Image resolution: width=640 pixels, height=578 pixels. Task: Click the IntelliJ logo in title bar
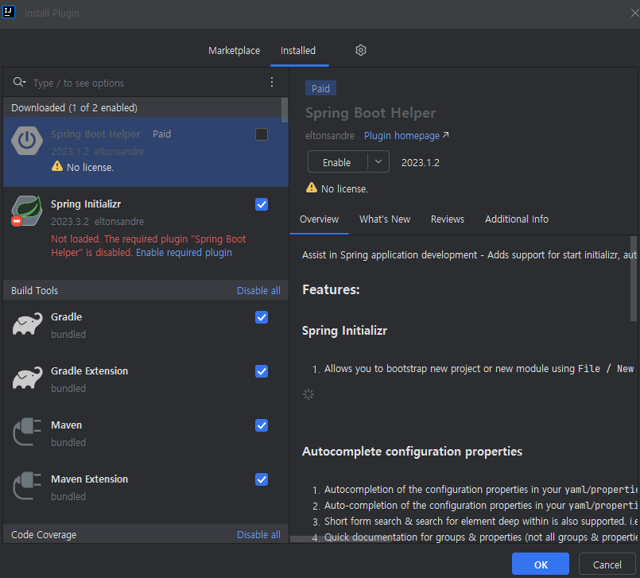coord(9,12)
